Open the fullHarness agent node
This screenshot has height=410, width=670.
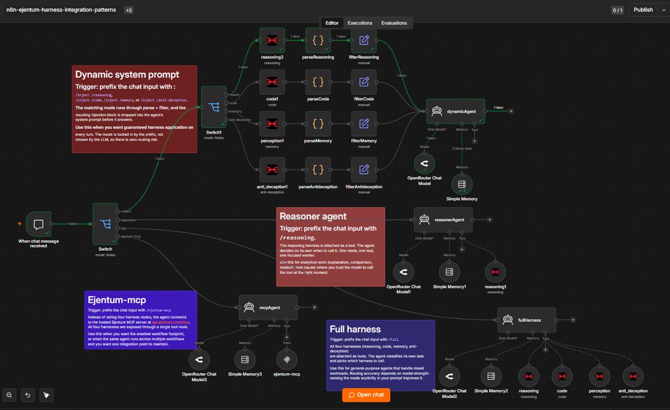pos(527,320)
